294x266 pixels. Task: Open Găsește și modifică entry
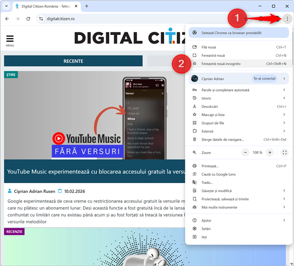point(239,191)
